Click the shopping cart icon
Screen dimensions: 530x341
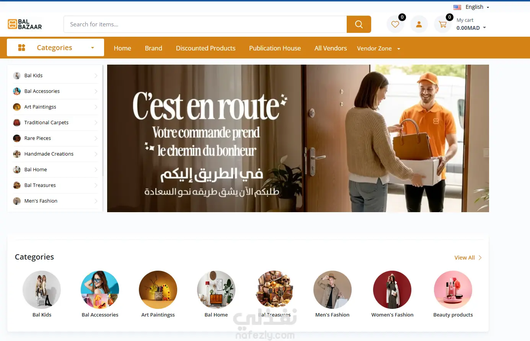443,24
